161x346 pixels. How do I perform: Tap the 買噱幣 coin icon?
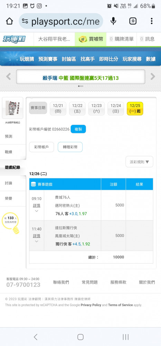(82, 39)
